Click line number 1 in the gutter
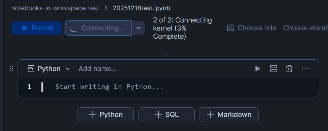328x131 pixels. tap(29, 87)
